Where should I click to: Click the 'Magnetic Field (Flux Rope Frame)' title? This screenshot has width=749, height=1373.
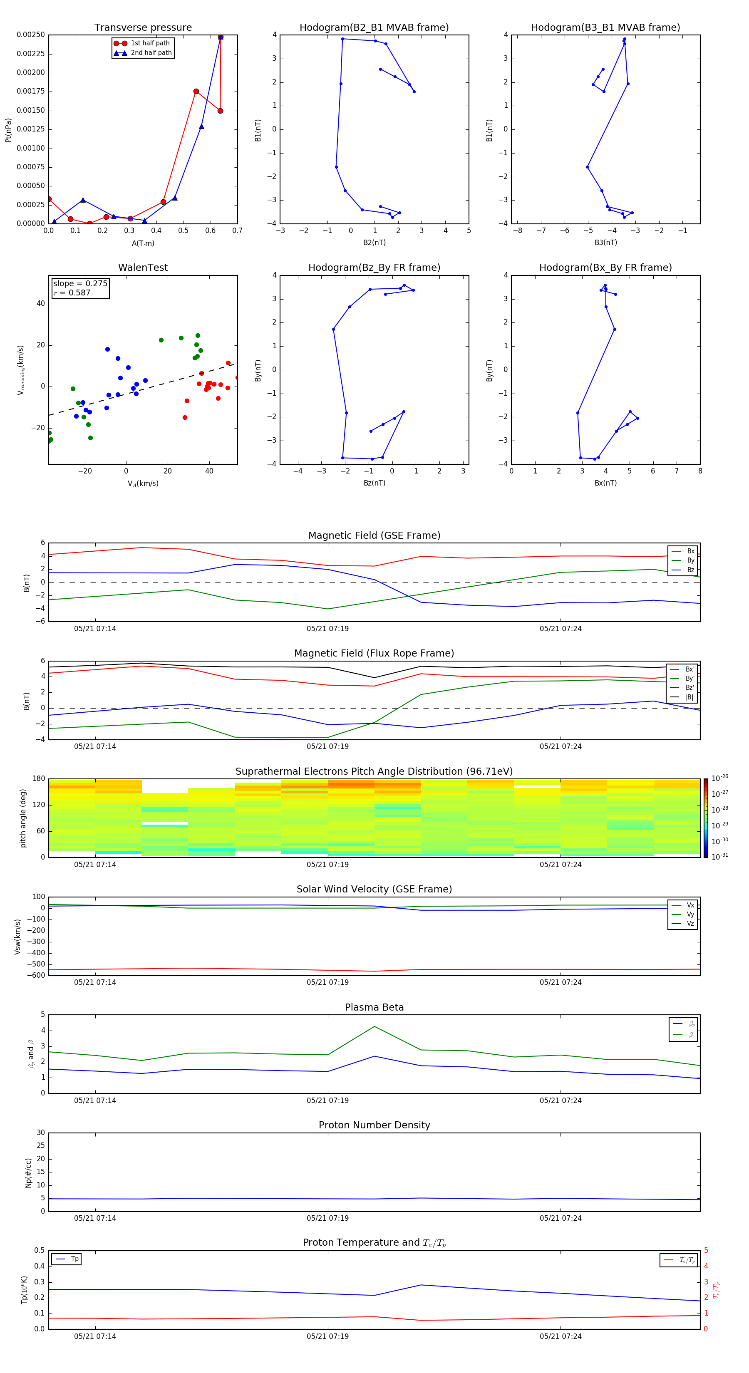coord(374,654)
